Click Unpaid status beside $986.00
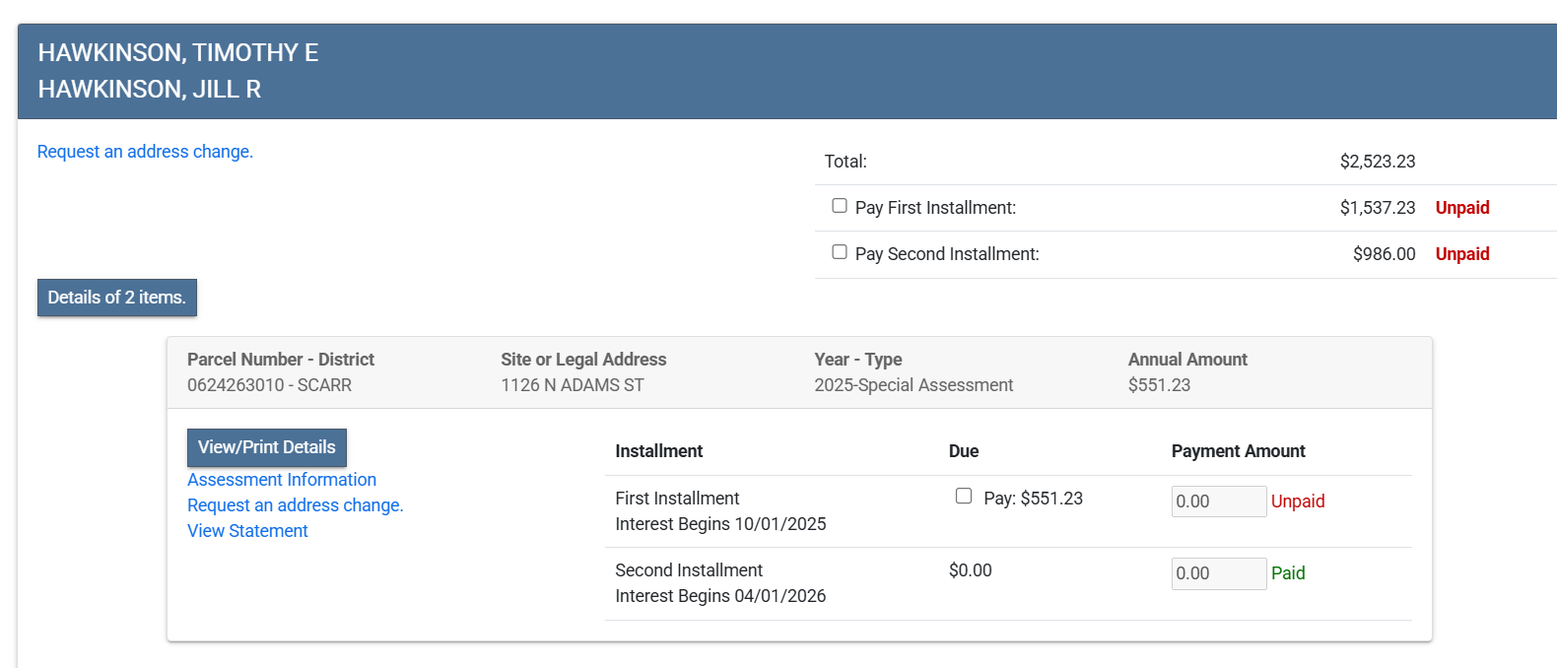1557x668 pixels. (x=1462, y=254)
